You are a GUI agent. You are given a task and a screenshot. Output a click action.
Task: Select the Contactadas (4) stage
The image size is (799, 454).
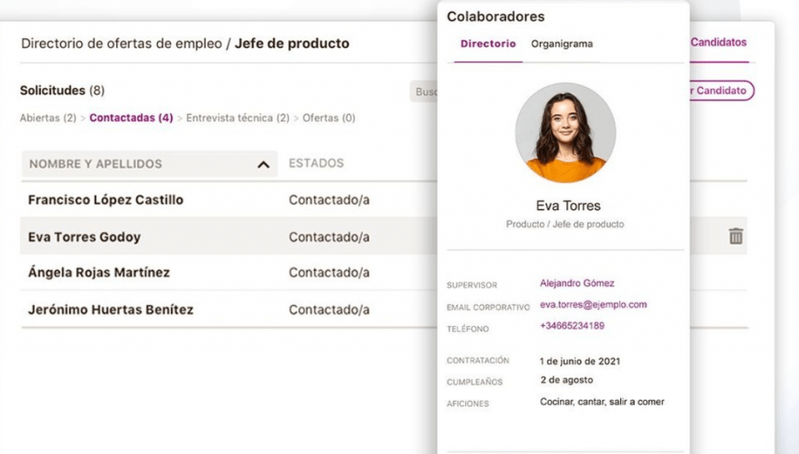(x=131, y=118)
